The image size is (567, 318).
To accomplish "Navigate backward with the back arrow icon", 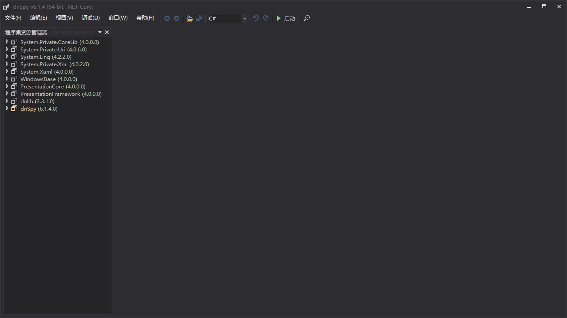I will click(167, 18).
